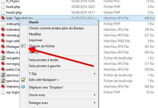
Task: Click the Indonésie IrfanView file icon
Action: pos(3,30)
